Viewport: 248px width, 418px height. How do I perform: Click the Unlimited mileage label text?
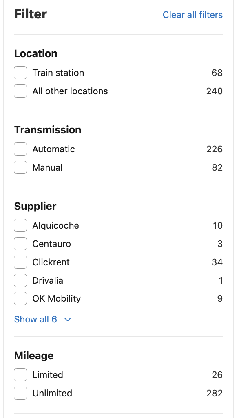pyautogui.click(x=52, y=394)
